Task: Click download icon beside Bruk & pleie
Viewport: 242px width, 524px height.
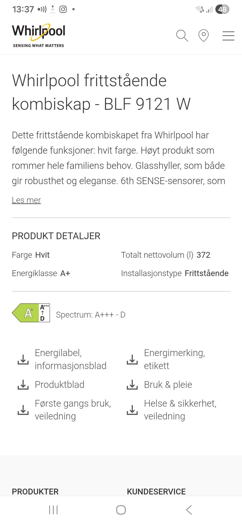Action: click(x=132, y=385)
